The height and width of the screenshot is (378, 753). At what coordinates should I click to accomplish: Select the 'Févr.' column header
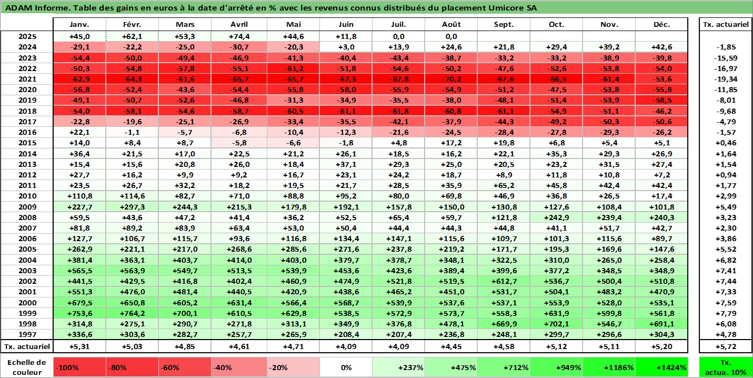tap(132, 25)
